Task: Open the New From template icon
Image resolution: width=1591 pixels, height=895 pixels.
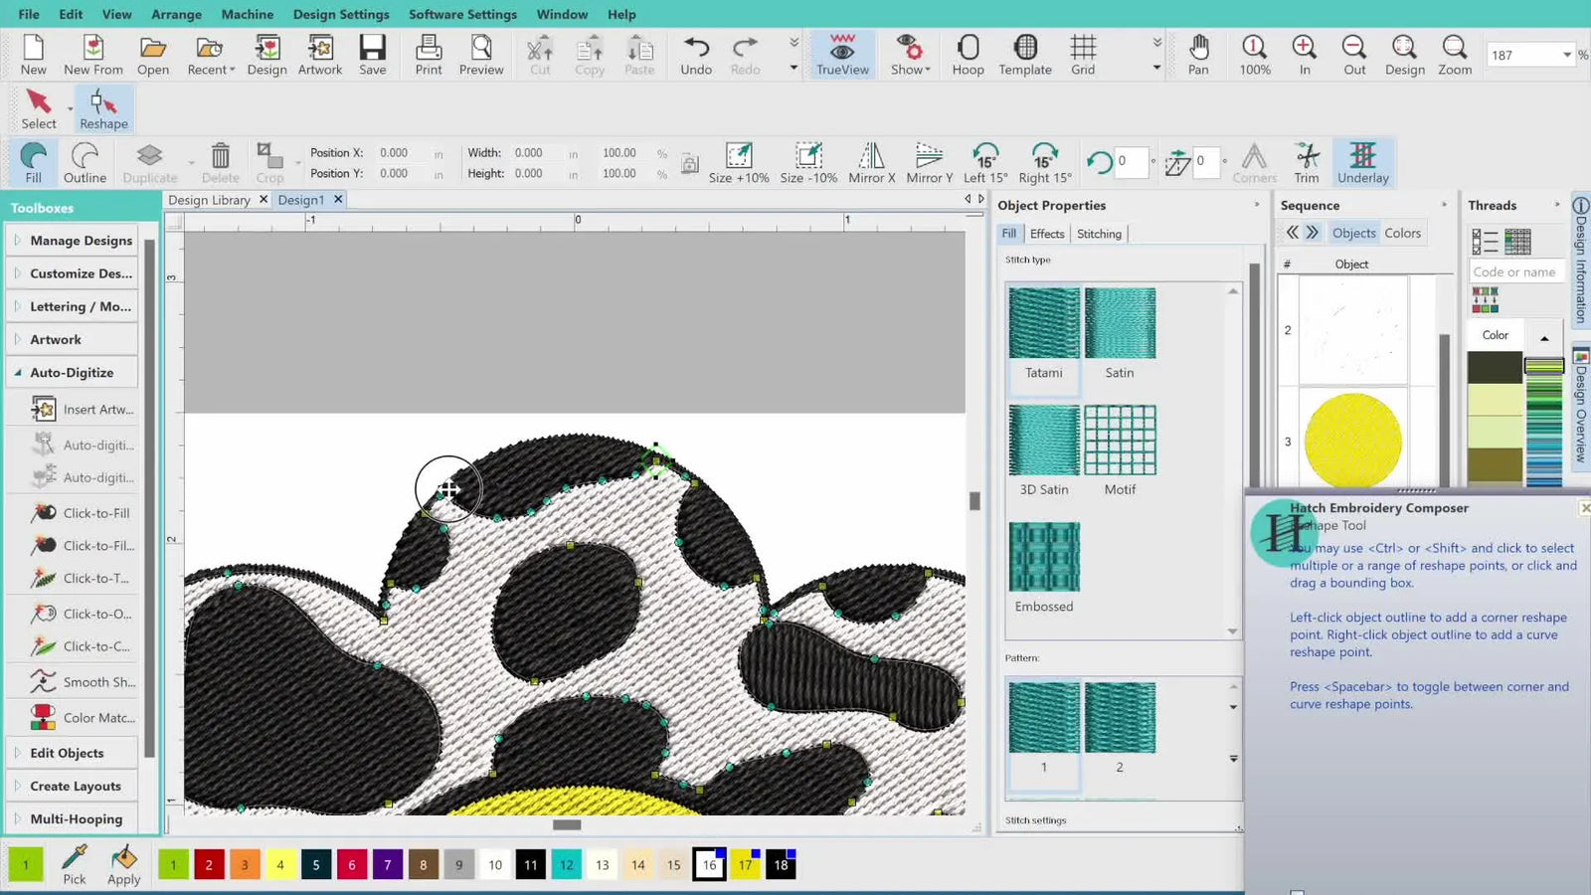Action: point(93,55)
